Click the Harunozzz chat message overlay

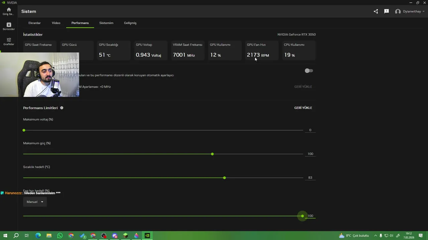coord(30,193)
